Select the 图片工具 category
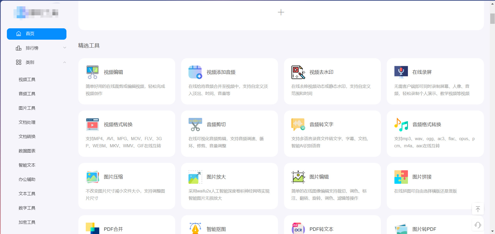 point(27,108)
